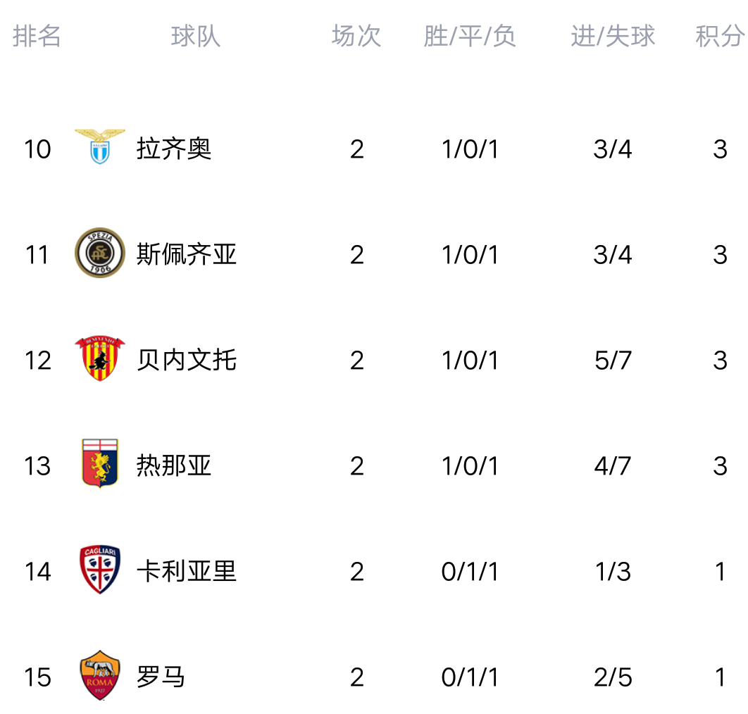Sort standings by 积分 header
This screenshot has height=714, width=748.
tap(720, 36)
